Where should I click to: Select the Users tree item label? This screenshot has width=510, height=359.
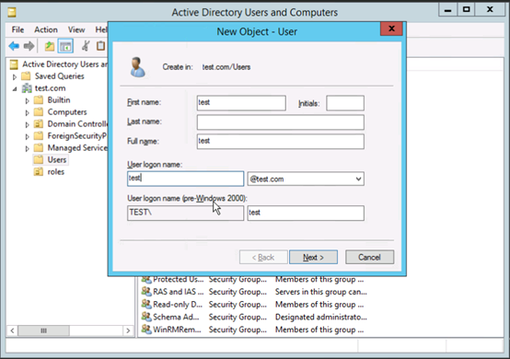coord(57,159)
